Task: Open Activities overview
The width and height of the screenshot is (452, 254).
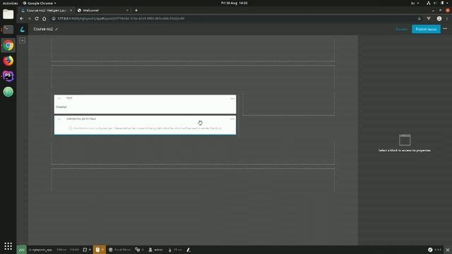Action: 10,3
